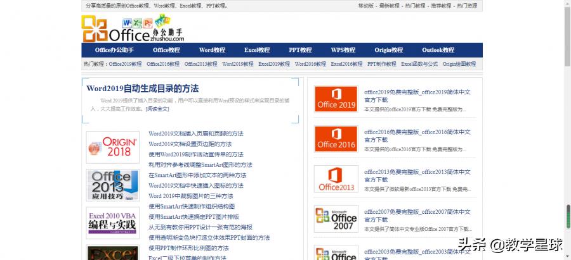Image resolution: width=571 pixels, height=260 pixels.
Task: Open the Excel函数与公式 hot link
Action: (419, 64)
